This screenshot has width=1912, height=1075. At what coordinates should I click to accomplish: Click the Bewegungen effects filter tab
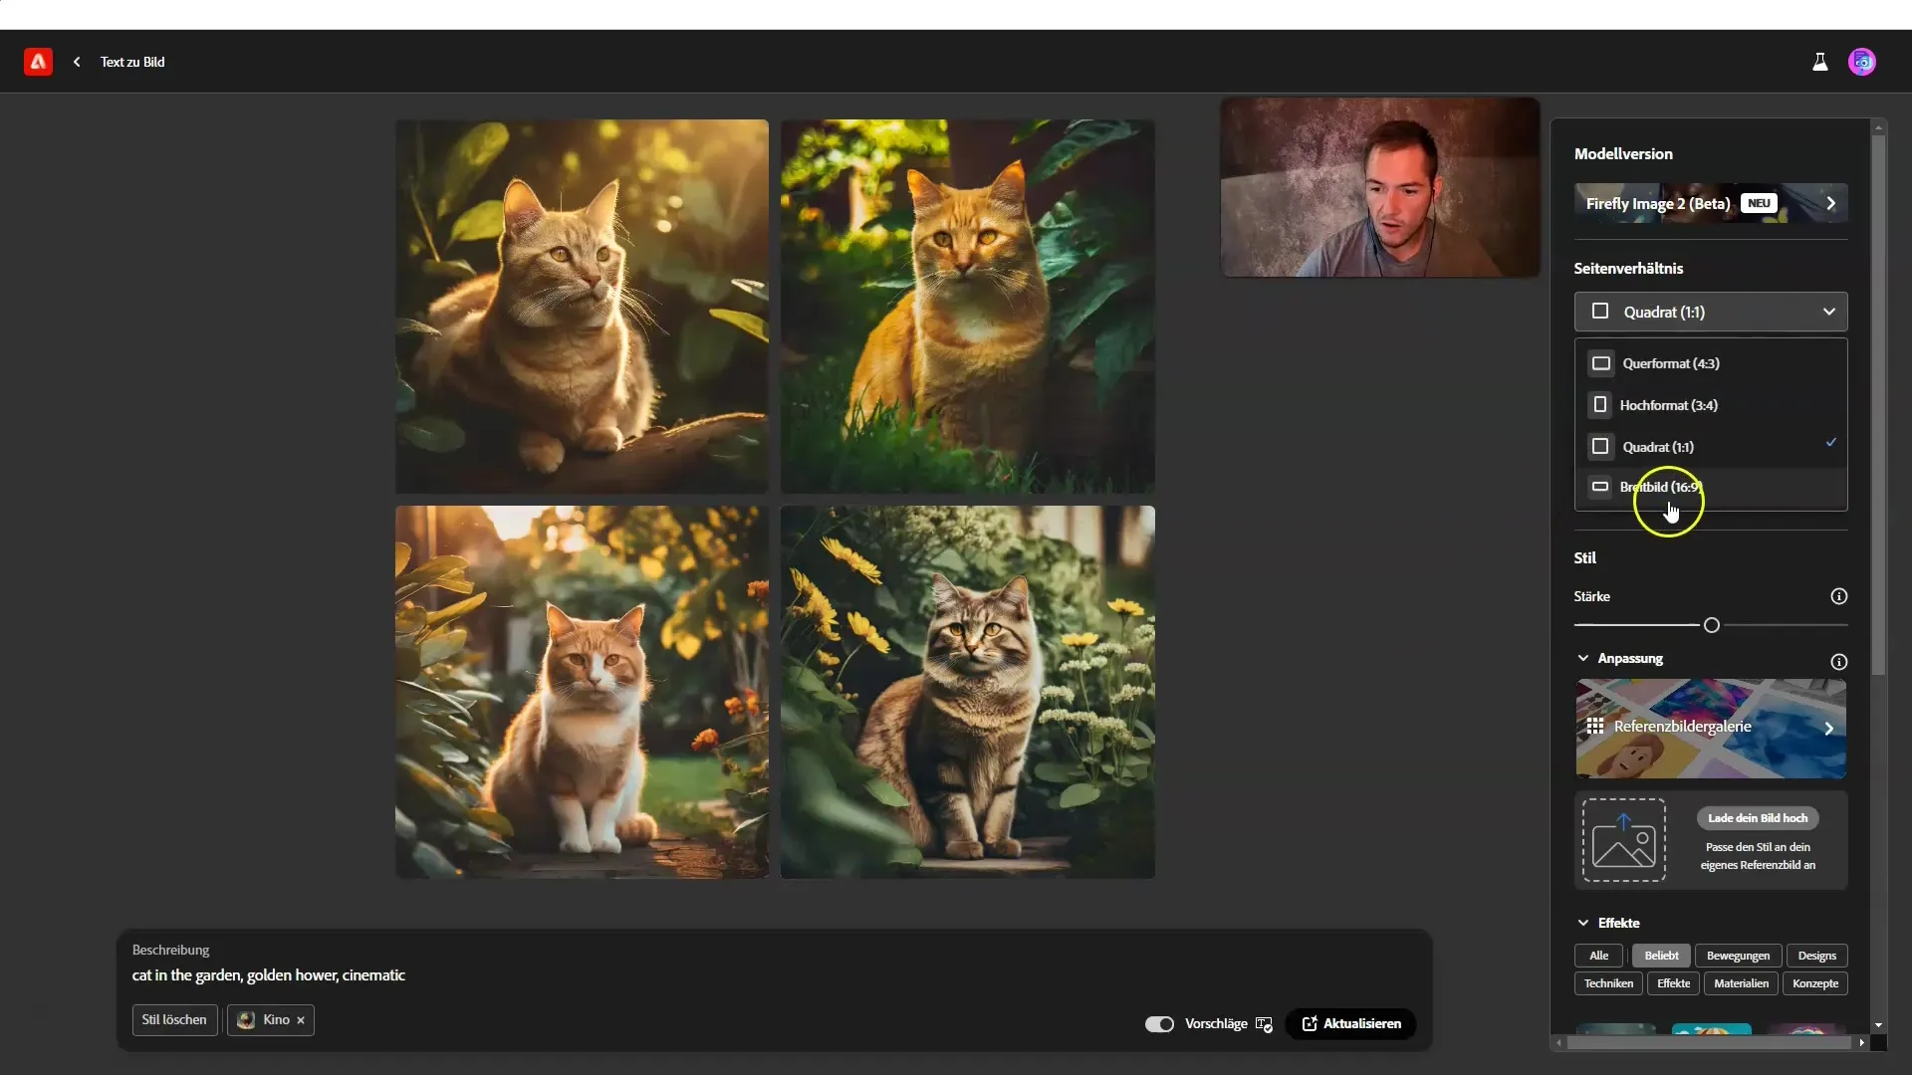[x=1738, y=956]
